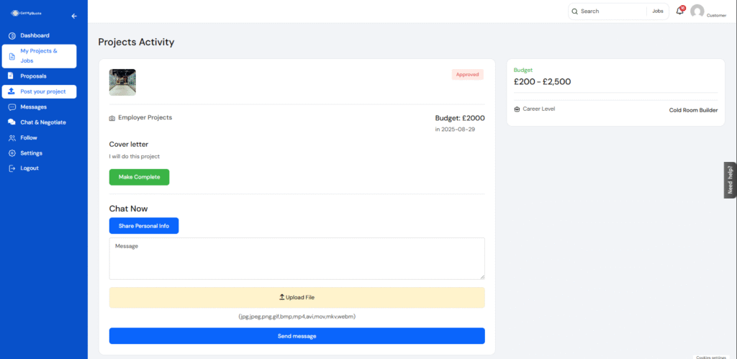This screenshot has width=737, height=359.
Task: Click the Share Personal Info button
Action: click(x=144, y=226)
